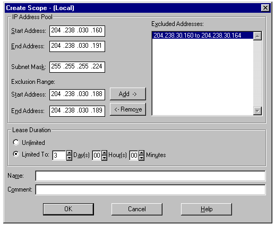Screen dimensions: 275x225
Task: Select the Limited To lease option
Action: pos(16,154)
